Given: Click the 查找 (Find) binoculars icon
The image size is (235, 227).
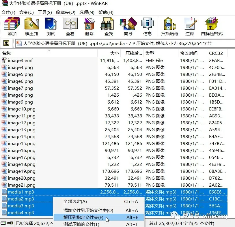Looking at the screenshot, I should point(107,24).
